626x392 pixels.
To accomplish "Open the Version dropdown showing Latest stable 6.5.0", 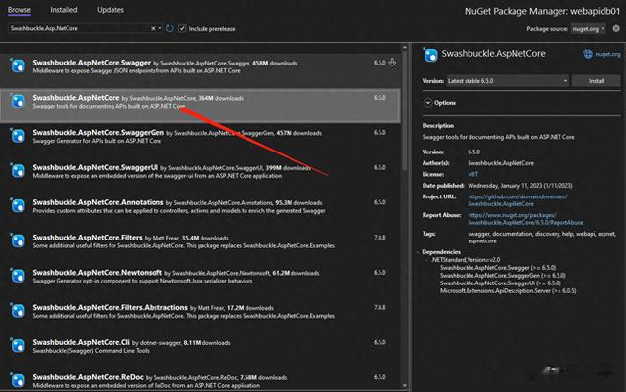I will point(508,81).
